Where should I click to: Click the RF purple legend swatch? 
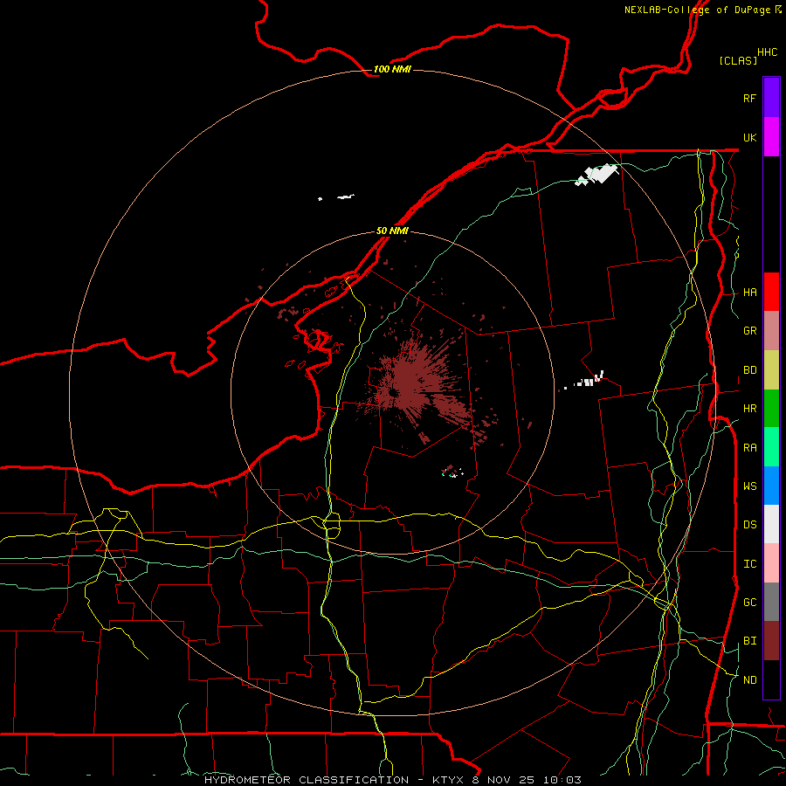click(x=771, y=98)
